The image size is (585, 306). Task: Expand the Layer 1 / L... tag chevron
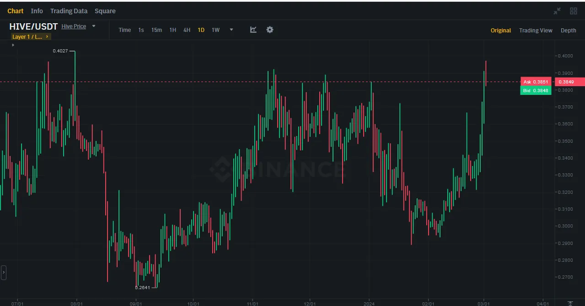tap(47, 36)
